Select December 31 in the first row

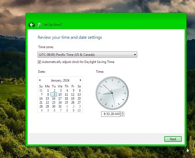click(x=41, y=91)
